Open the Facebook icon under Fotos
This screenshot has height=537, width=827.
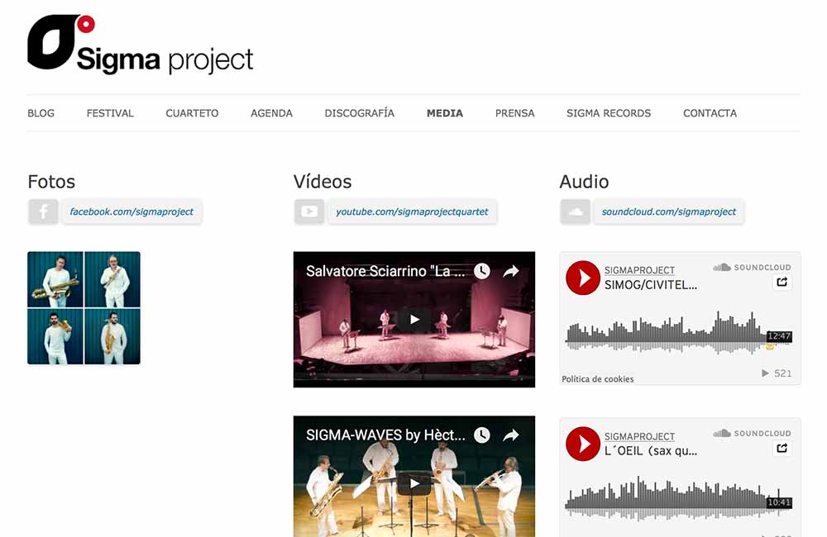click(x=43, y=211)
